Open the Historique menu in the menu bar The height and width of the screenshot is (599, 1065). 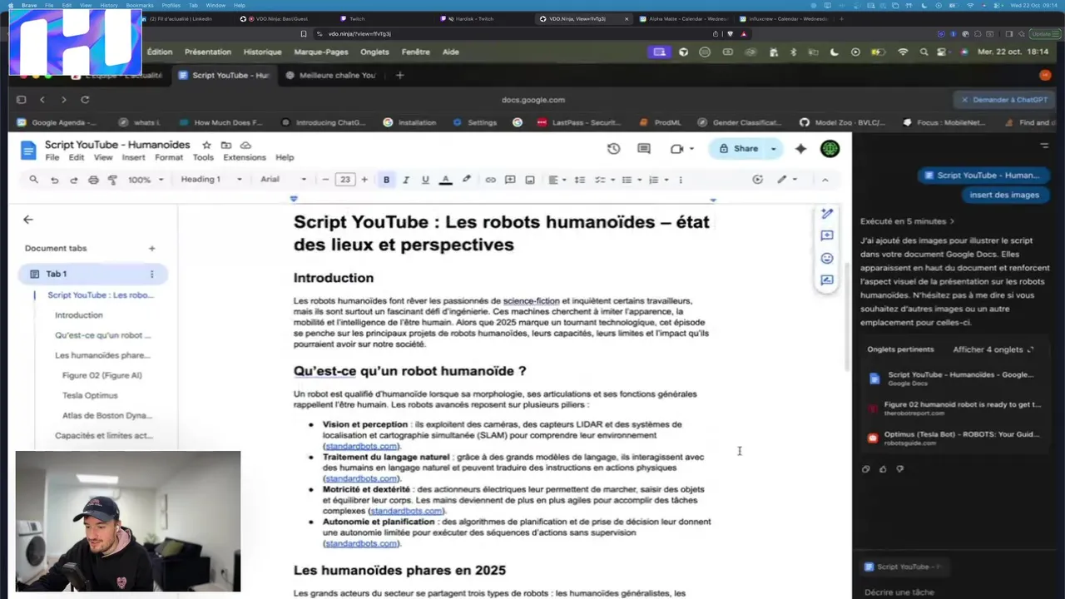click(262, 52)
